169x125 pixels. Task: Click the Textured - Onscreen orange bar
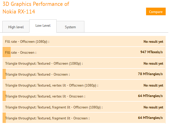4,74
